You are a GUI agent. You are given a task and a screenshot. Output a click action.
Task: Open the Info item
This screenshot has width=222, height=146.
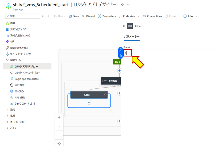click(x=188, y=16)
